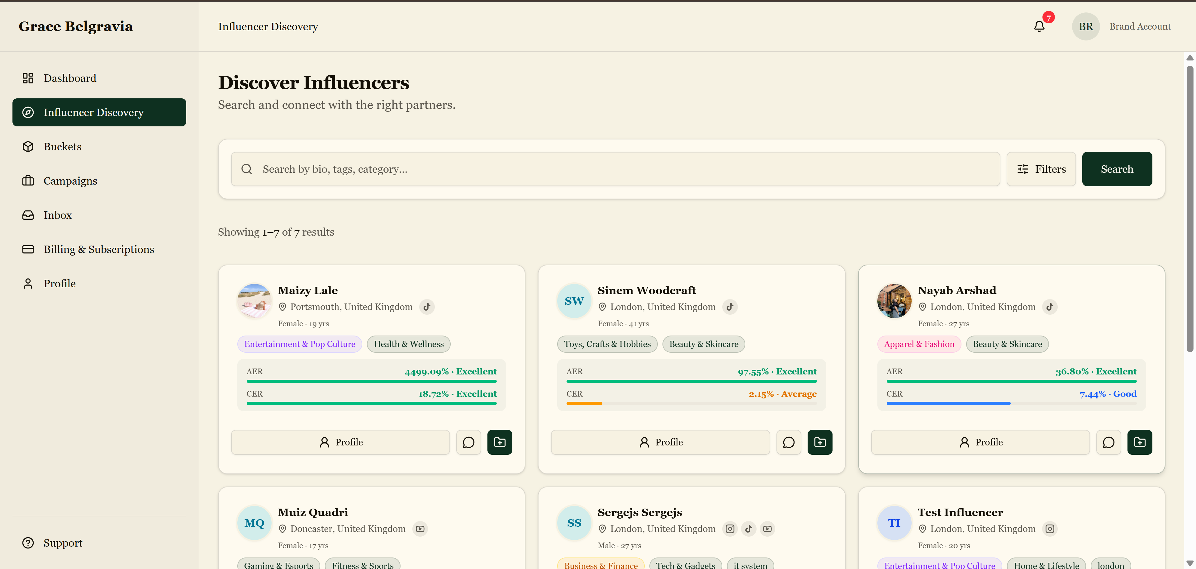Click the dark green Search button
Image resolution: width=1196 pixels, height=569 pixels.
[1117, 169]
